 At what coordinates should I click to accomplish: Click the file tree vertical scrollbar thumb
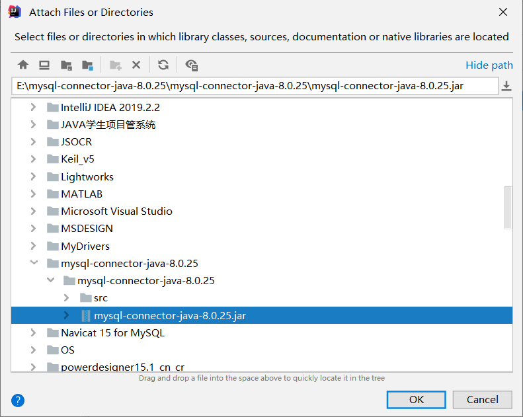[508, 208]
